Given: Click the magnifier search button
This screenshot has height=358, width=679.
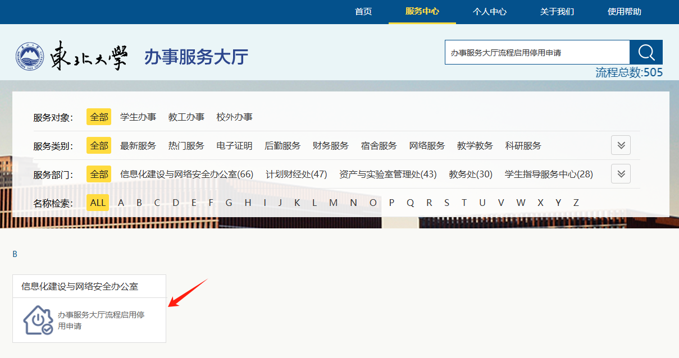Looking at the screenshot, I should (646, 53).
